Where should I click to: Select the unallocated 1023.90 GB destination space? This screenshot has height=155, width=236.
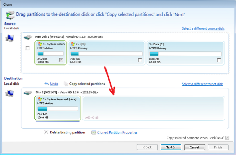154,108
